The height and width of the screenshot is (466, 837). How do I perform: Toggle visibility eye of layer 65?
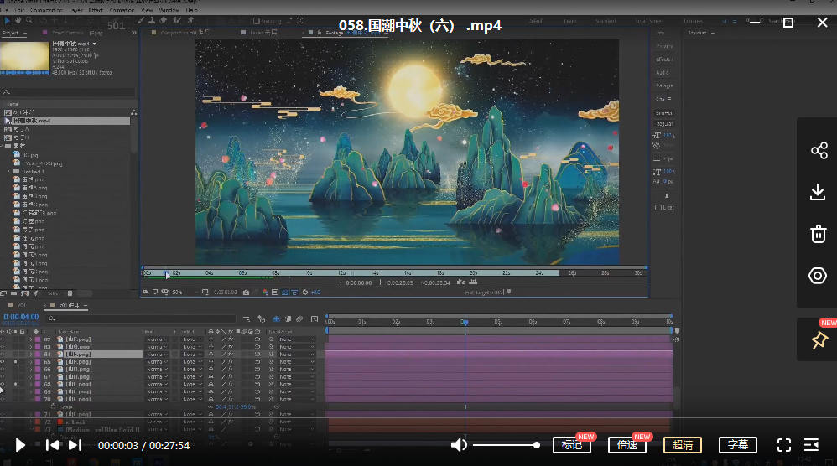(x=3, y=362)
